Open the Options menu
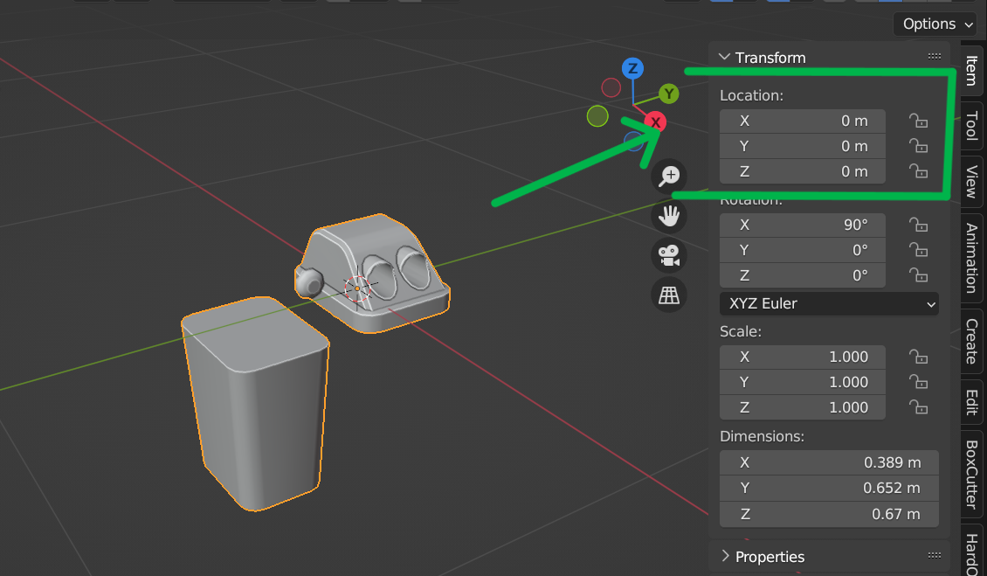 (935, 24)
